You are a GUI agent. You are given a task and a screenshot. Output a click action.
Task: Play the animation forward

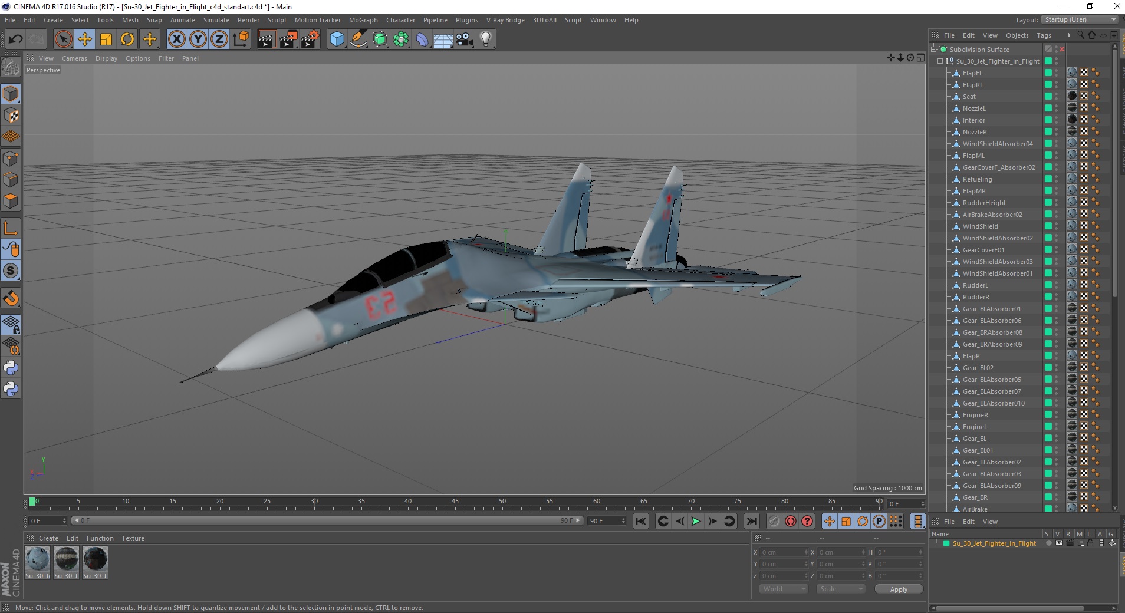[x=696, y=521]
